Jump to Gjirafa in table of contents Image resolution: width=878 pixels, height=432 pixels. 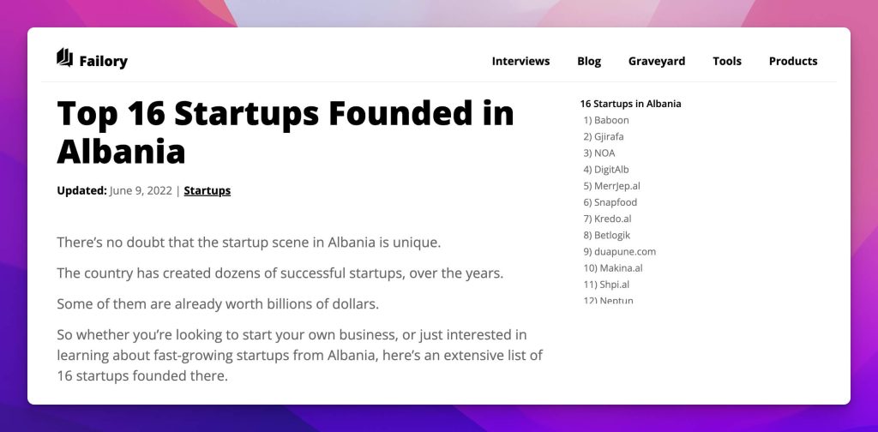[603, 136]
